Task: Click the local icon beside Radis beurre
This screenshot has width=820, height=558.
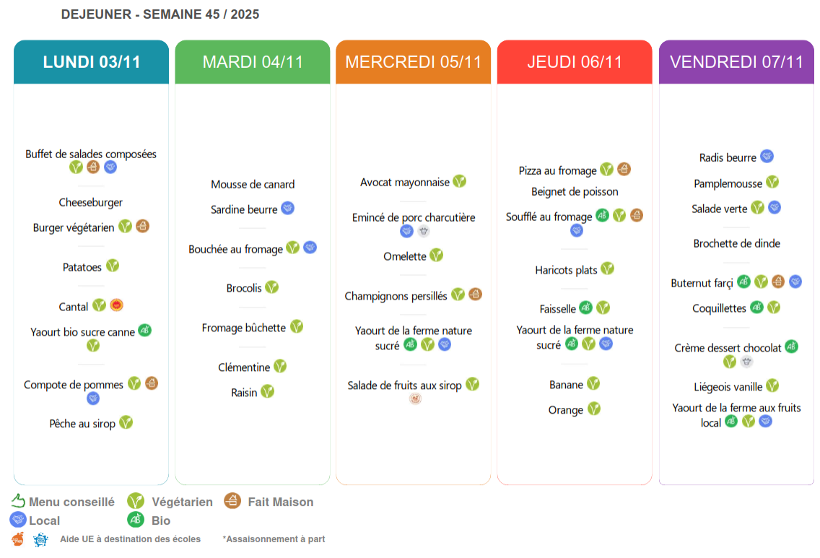Action: pyautogui.click(x=767, y=157)
